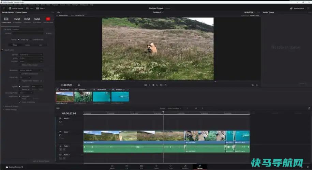Switch to the File settings tab
Image resolution: width=312 pixels, height=170 pixels.
(x=40, y=45)
